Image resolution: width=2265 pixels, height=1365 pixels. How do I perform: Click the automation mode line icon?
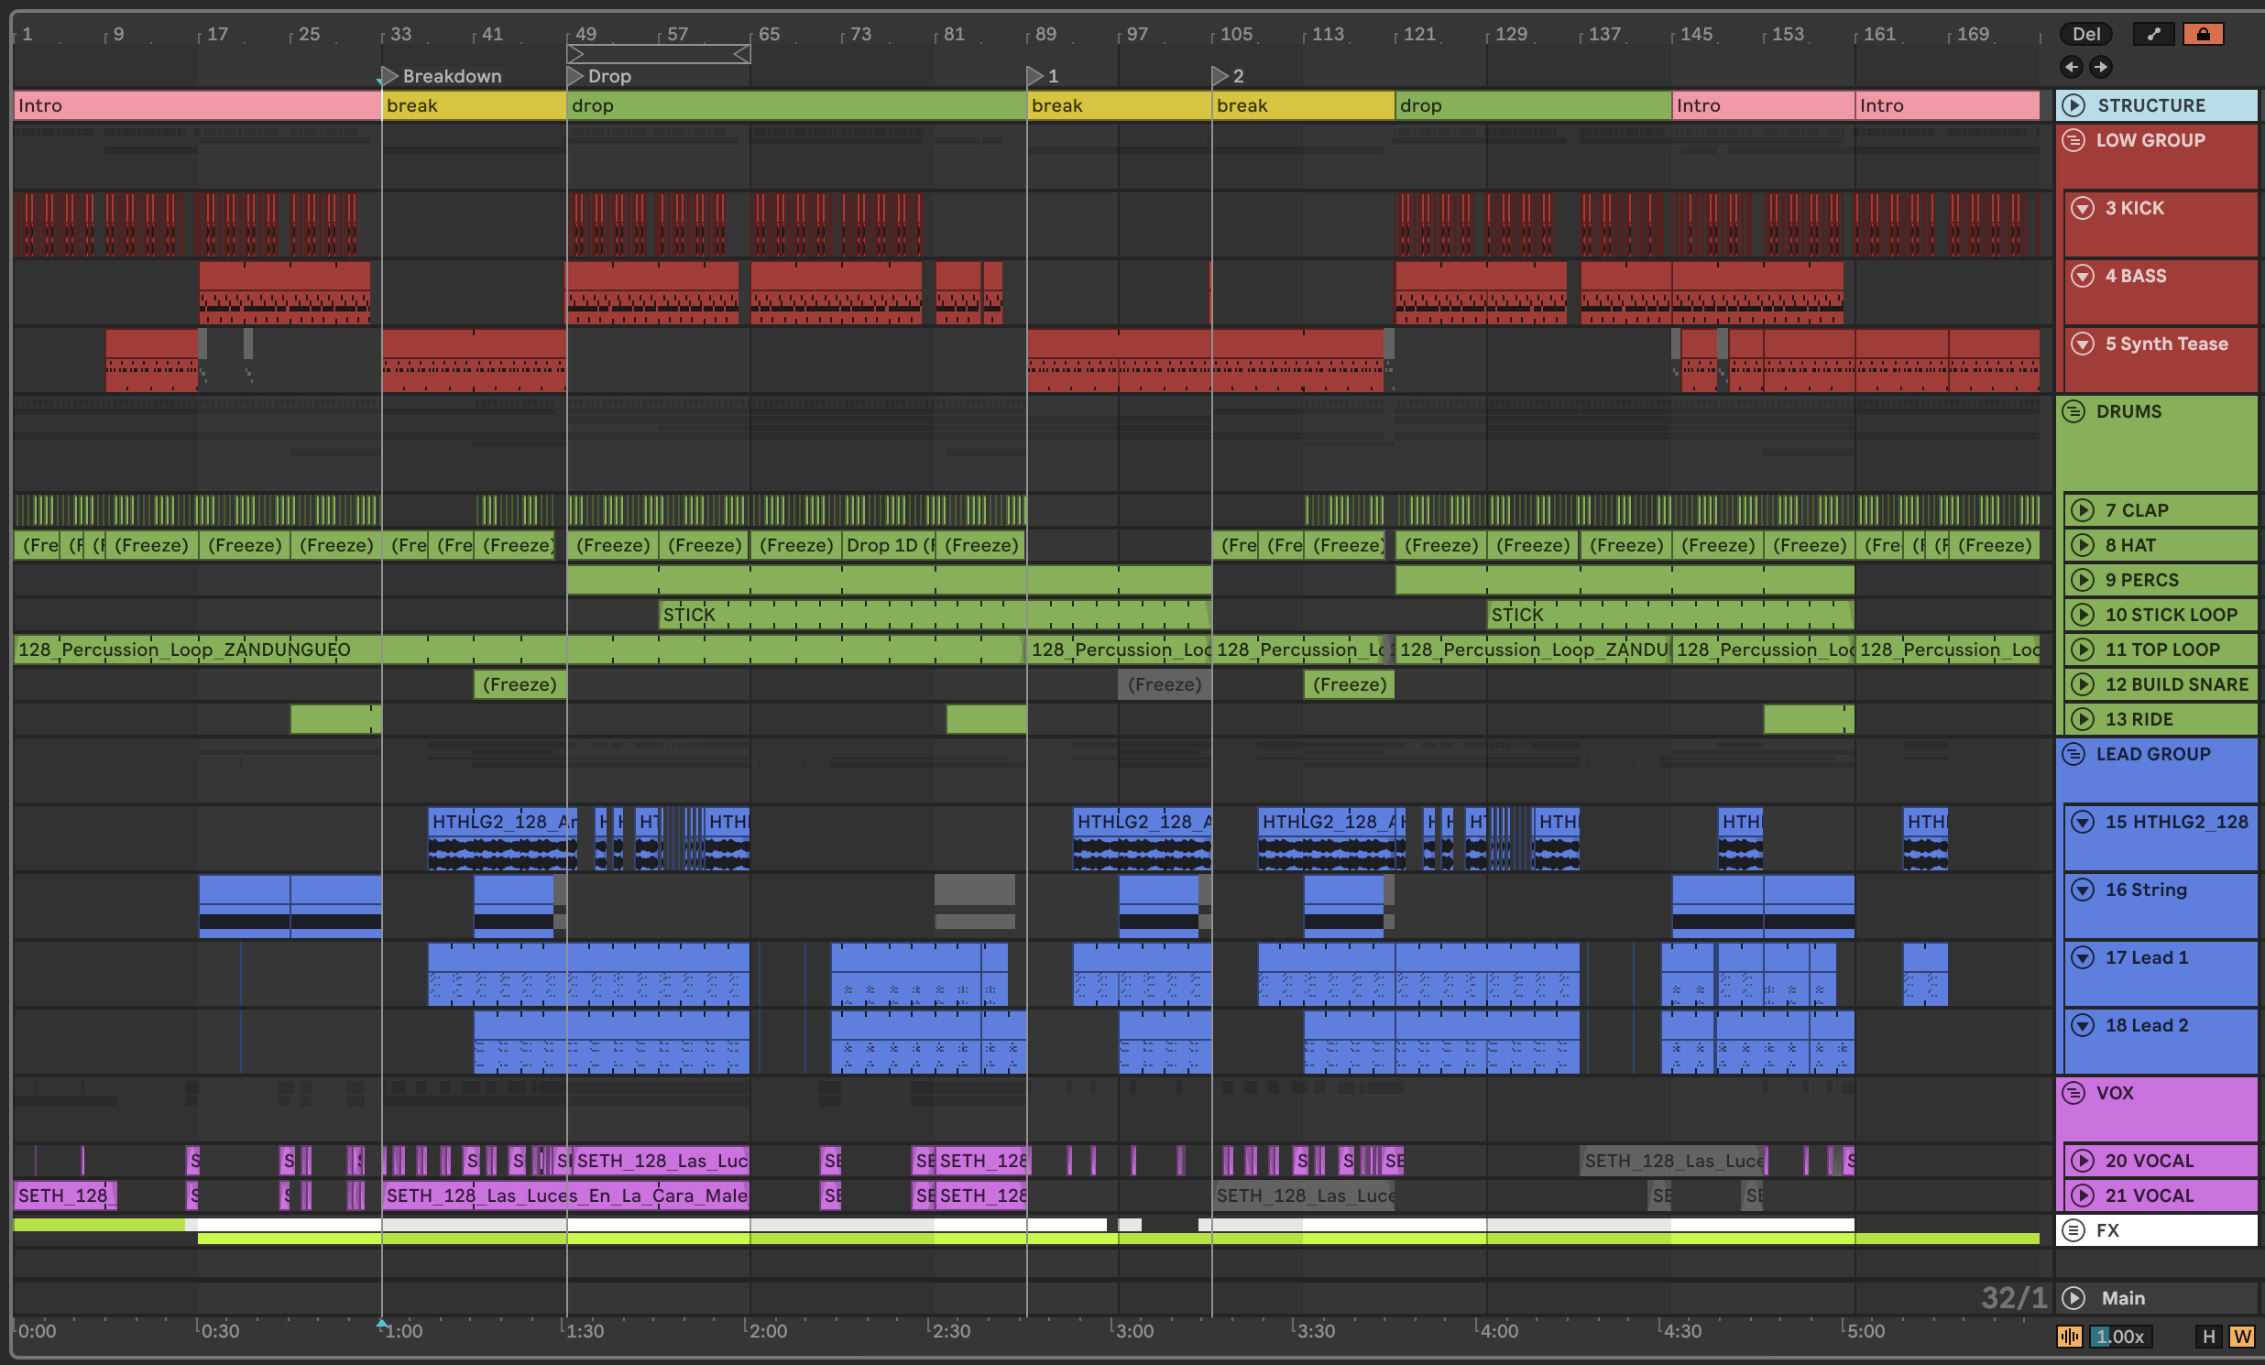(x=2153, y=34)
